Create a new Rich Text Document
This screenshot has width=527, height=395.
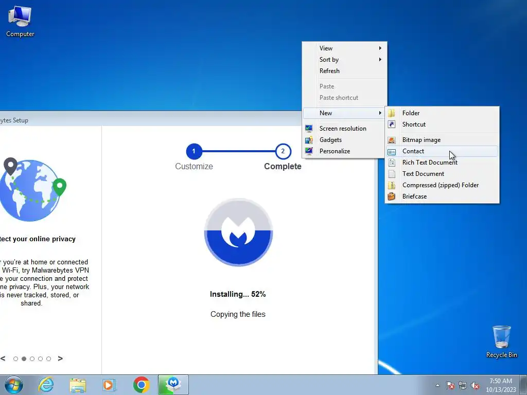442,163
